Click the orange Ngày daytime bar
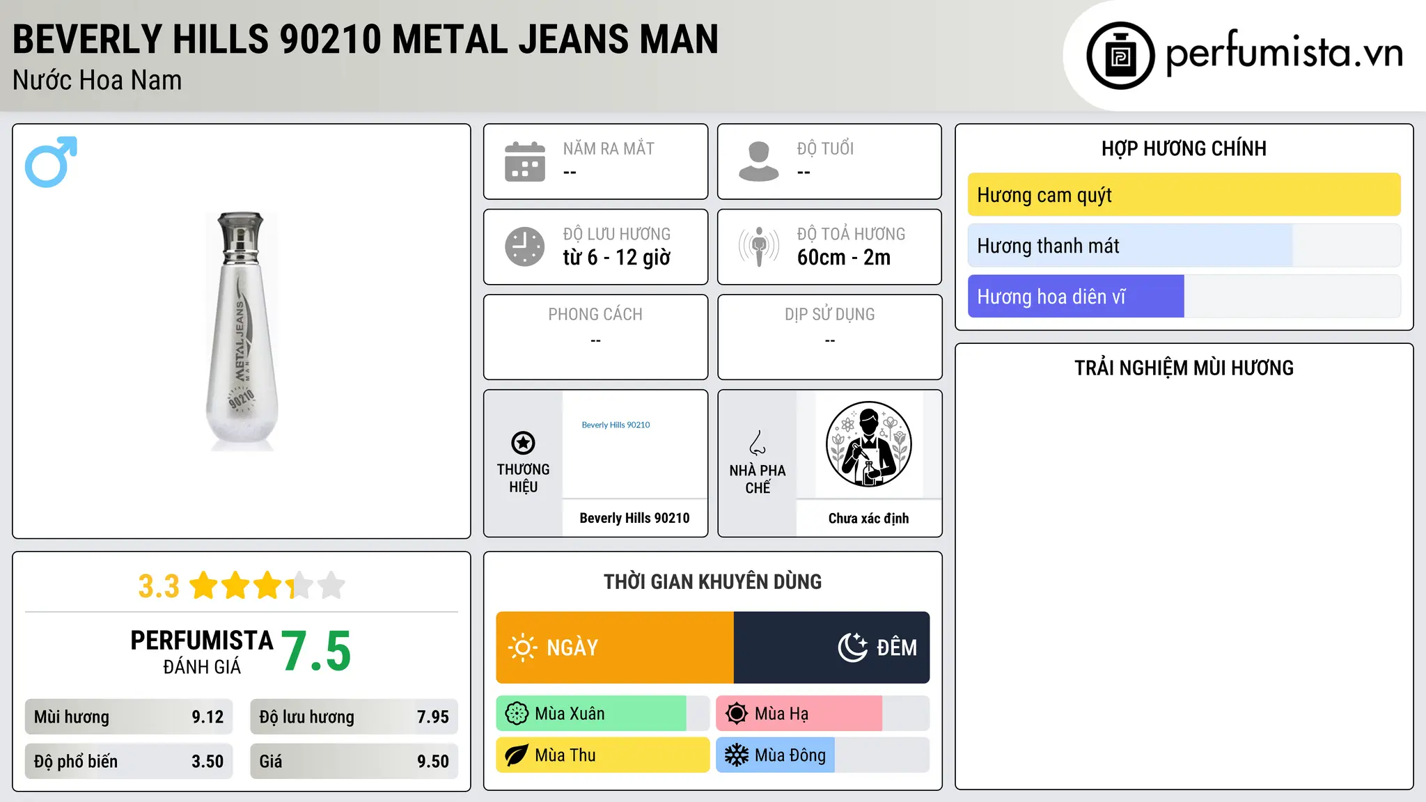This screenshot has height=802, width=1426. (x=615, y=647)
